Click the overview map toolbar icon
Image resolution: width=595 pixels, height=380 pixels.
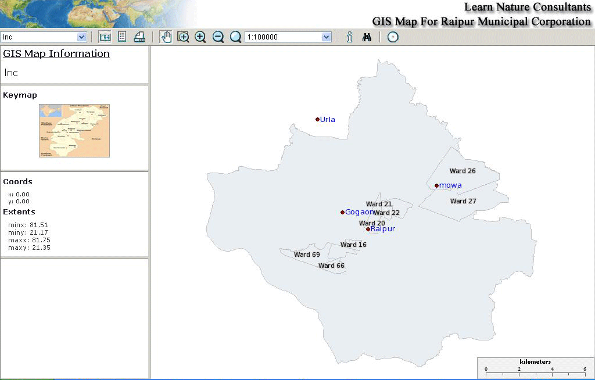click(105, 37)
